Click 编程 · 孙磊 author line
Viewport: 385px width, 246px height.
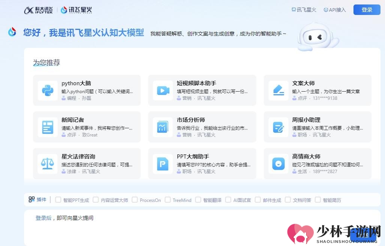(76, 98)
